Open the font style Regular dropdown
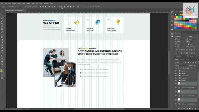The height and width of the screenshot is (112, 199). [x=192, y=36]
